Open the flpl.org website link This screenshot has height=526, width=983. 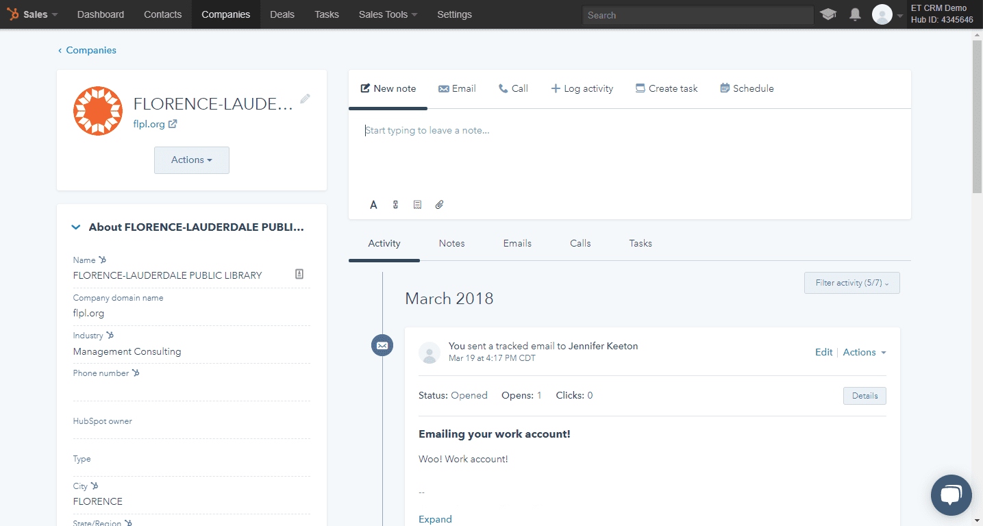[x=149, y=124]
